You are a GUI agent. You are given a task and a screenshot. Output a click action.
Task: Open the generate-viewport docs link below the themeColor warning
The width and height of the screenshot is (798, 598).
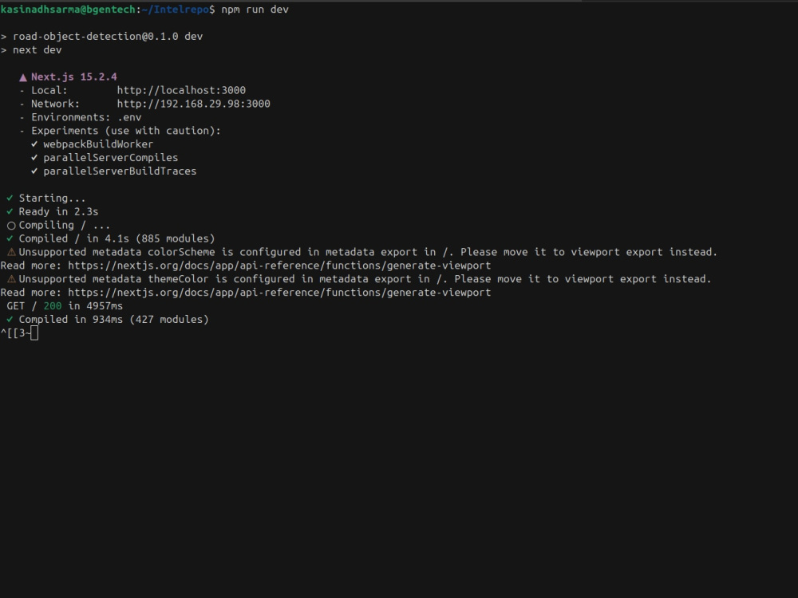(x=279, y=293)
